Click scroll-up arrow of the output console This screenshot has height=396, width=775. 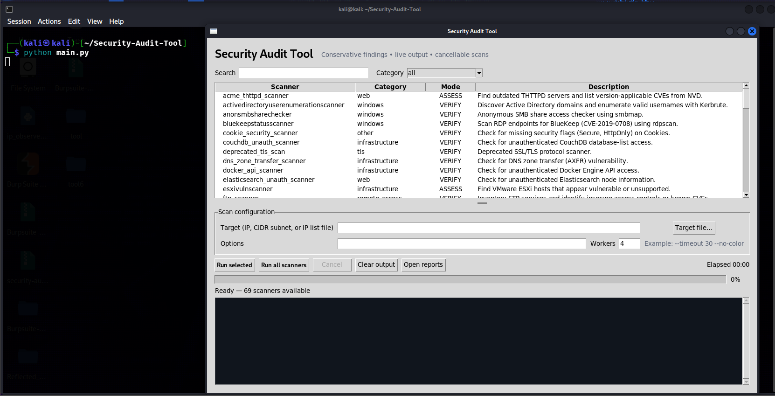(x=746, y=301)
